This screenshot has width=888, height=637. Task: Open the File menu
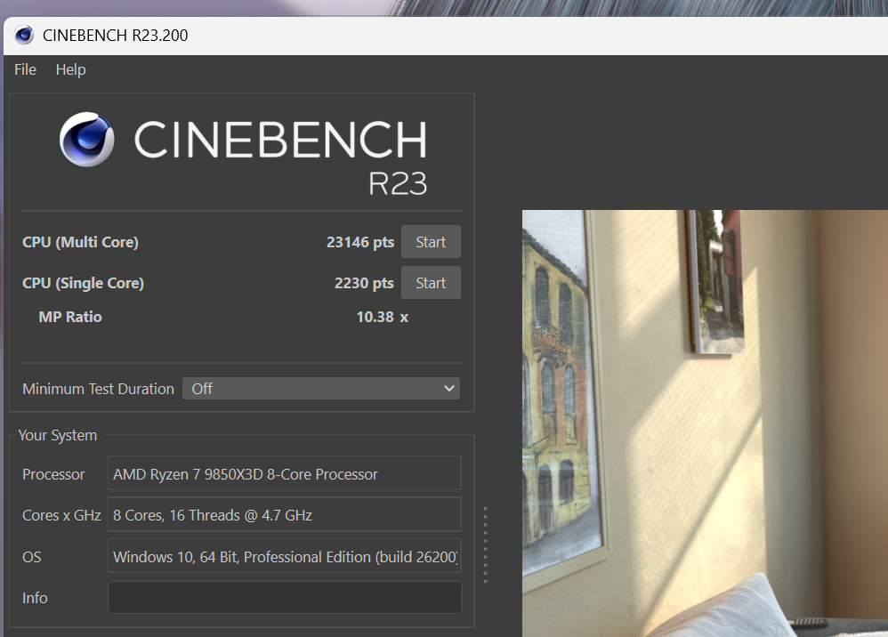pyautogui.click(x=25, y=69)
